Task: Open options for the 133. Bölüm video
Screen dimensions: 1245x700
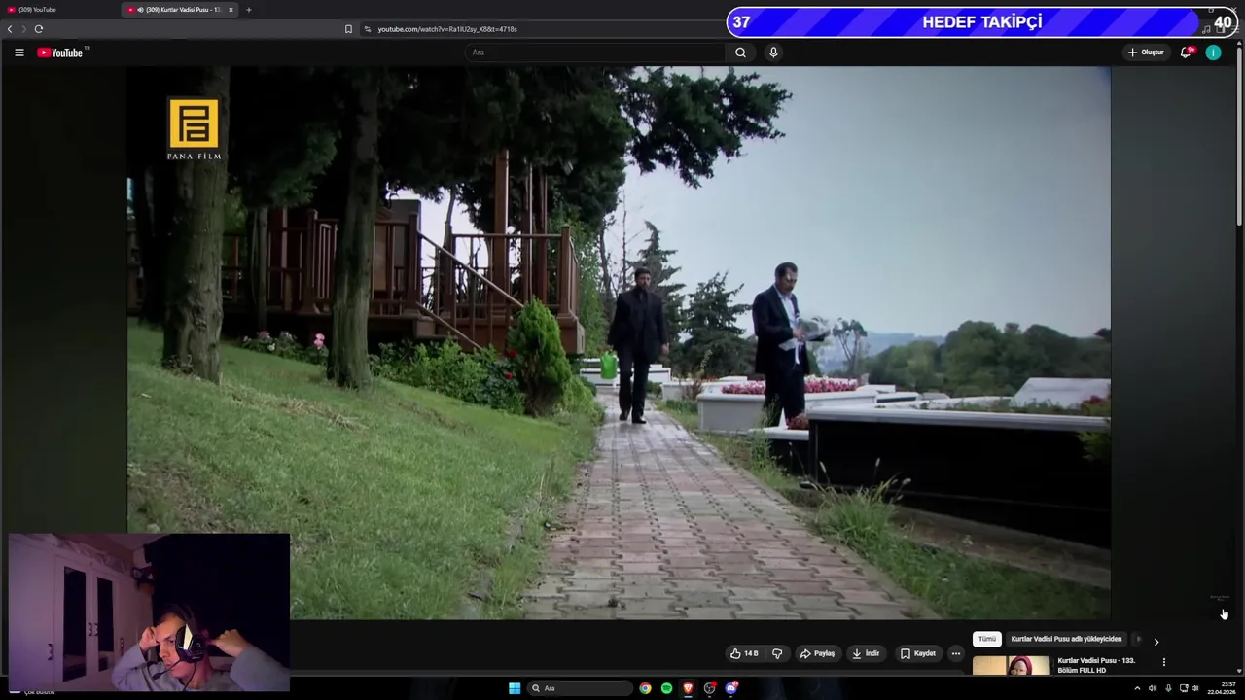Action: coord(1163,662)
